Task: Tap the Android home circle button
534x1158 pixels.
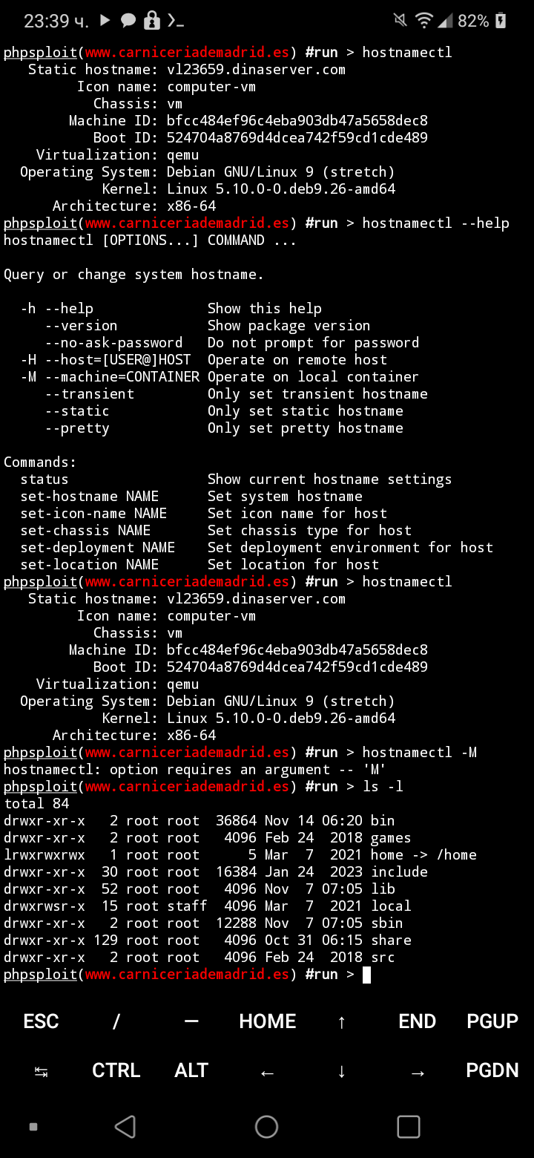Action: pyautogui.click(x=266, y=1127)
